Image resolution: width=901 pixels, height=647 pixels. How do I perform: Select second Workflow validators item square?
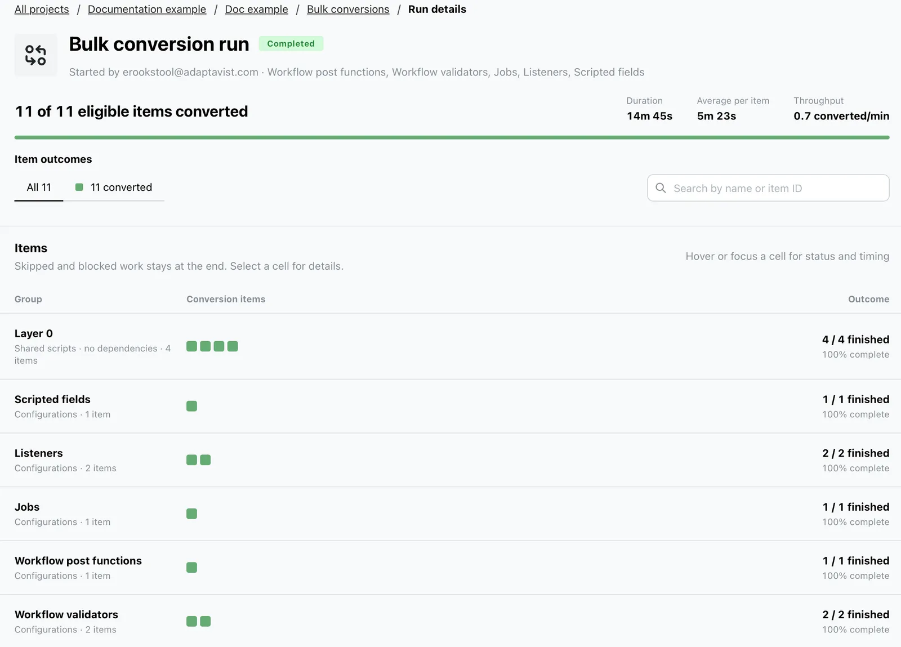(205, 621)
